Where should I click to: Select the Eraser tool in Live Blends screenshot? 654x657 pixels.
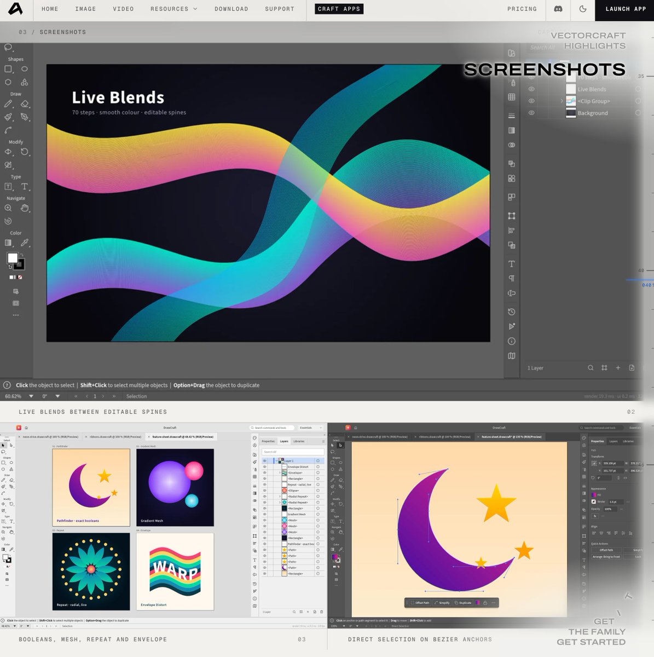[25, 103]
